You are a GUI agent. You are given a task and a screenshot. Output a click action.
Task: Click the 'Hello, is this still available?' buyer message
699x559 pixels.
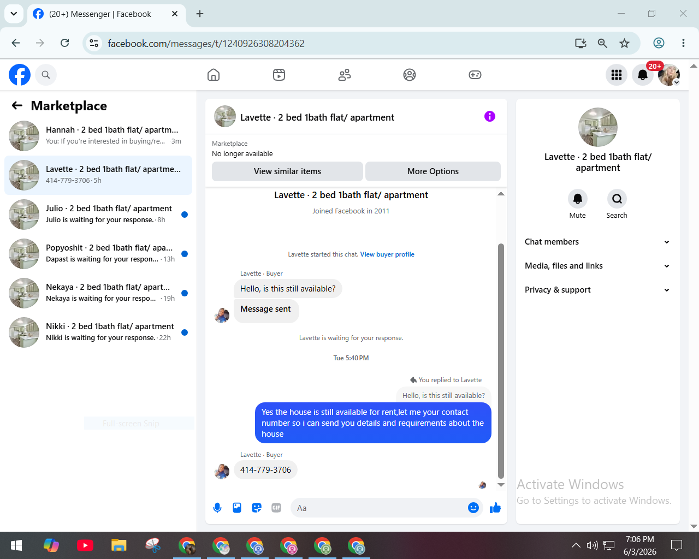[288, 289]
